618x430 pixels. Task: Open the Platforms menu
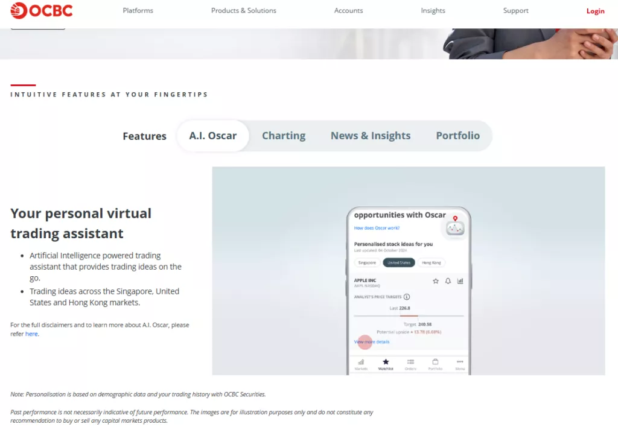pos(138,11)
